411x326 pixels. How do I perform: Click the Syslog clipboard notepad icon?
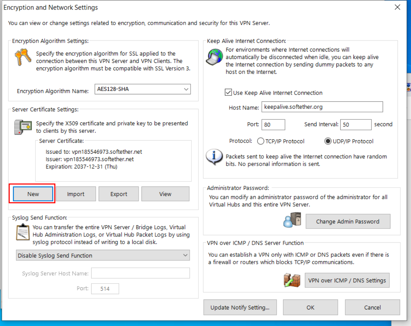pos(23,232)
